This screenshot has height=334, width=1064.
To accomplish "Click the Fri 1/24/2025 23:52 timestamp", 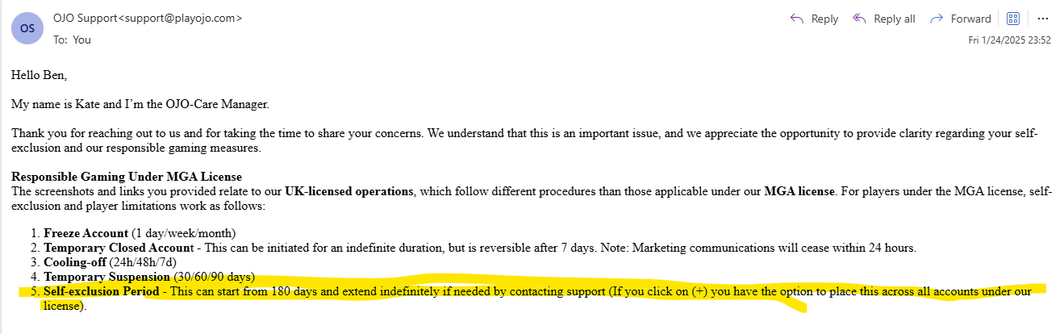I will coord(1009,40).
